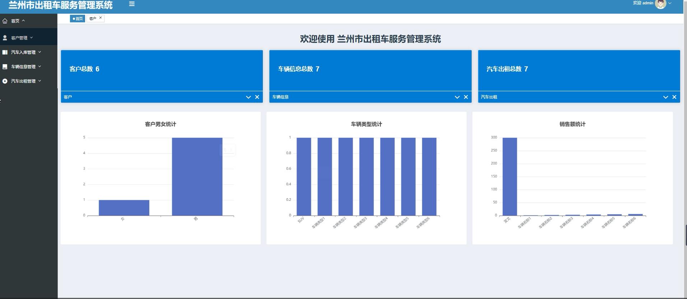Close the 客户 tab with its x

[101, 18]
